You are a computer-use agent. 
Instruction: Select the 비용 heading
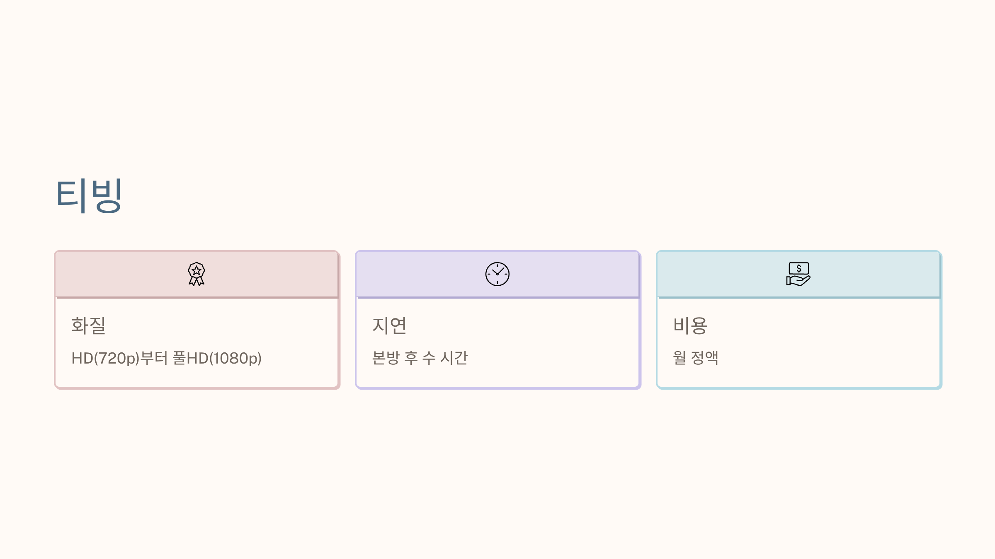pyautogui.click(x=690, y=325)
